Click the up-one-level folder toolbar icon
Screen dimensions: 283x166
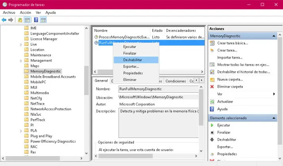(x=20, y=20)
